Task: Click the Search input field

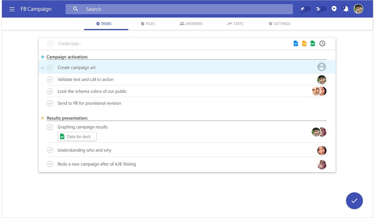Action: pos(179,9)
